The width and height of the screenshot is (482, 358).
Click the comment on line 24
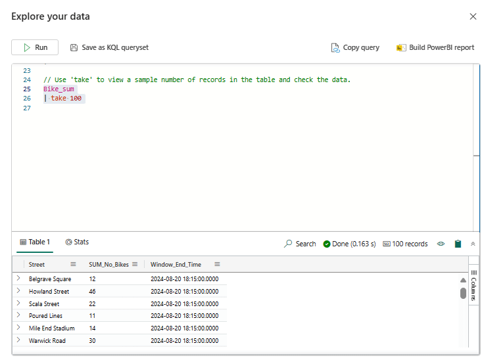pyautogui.click(x=197, y=80)
